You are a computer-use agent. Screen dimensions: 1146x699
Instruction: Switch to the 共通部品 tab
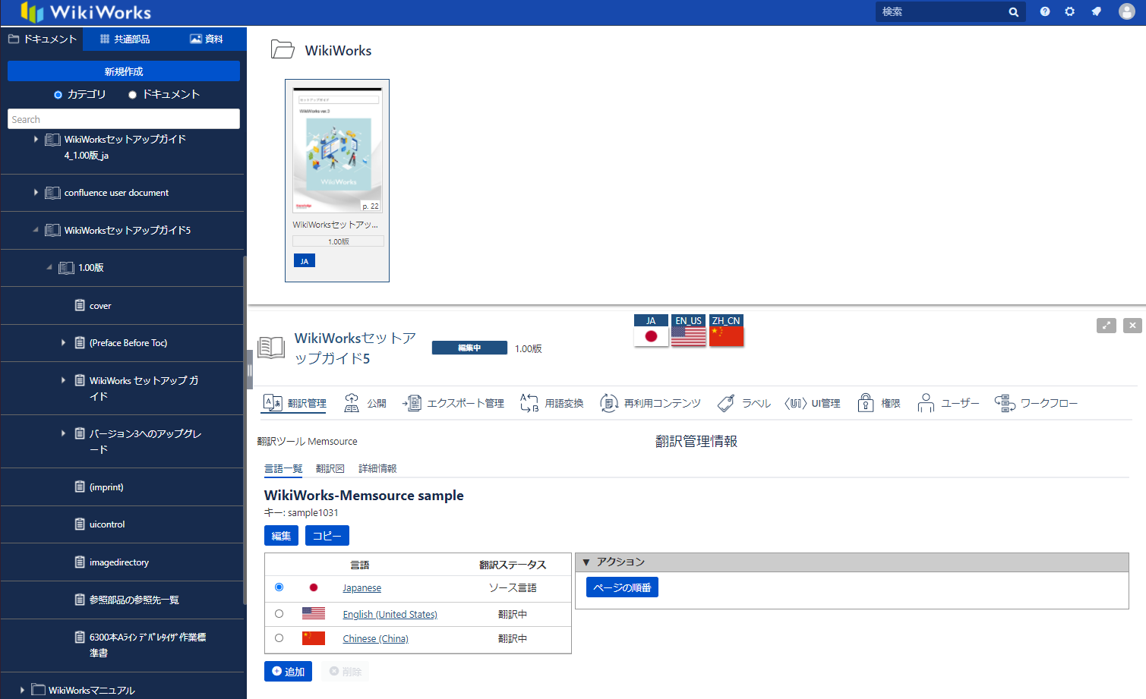125,39
